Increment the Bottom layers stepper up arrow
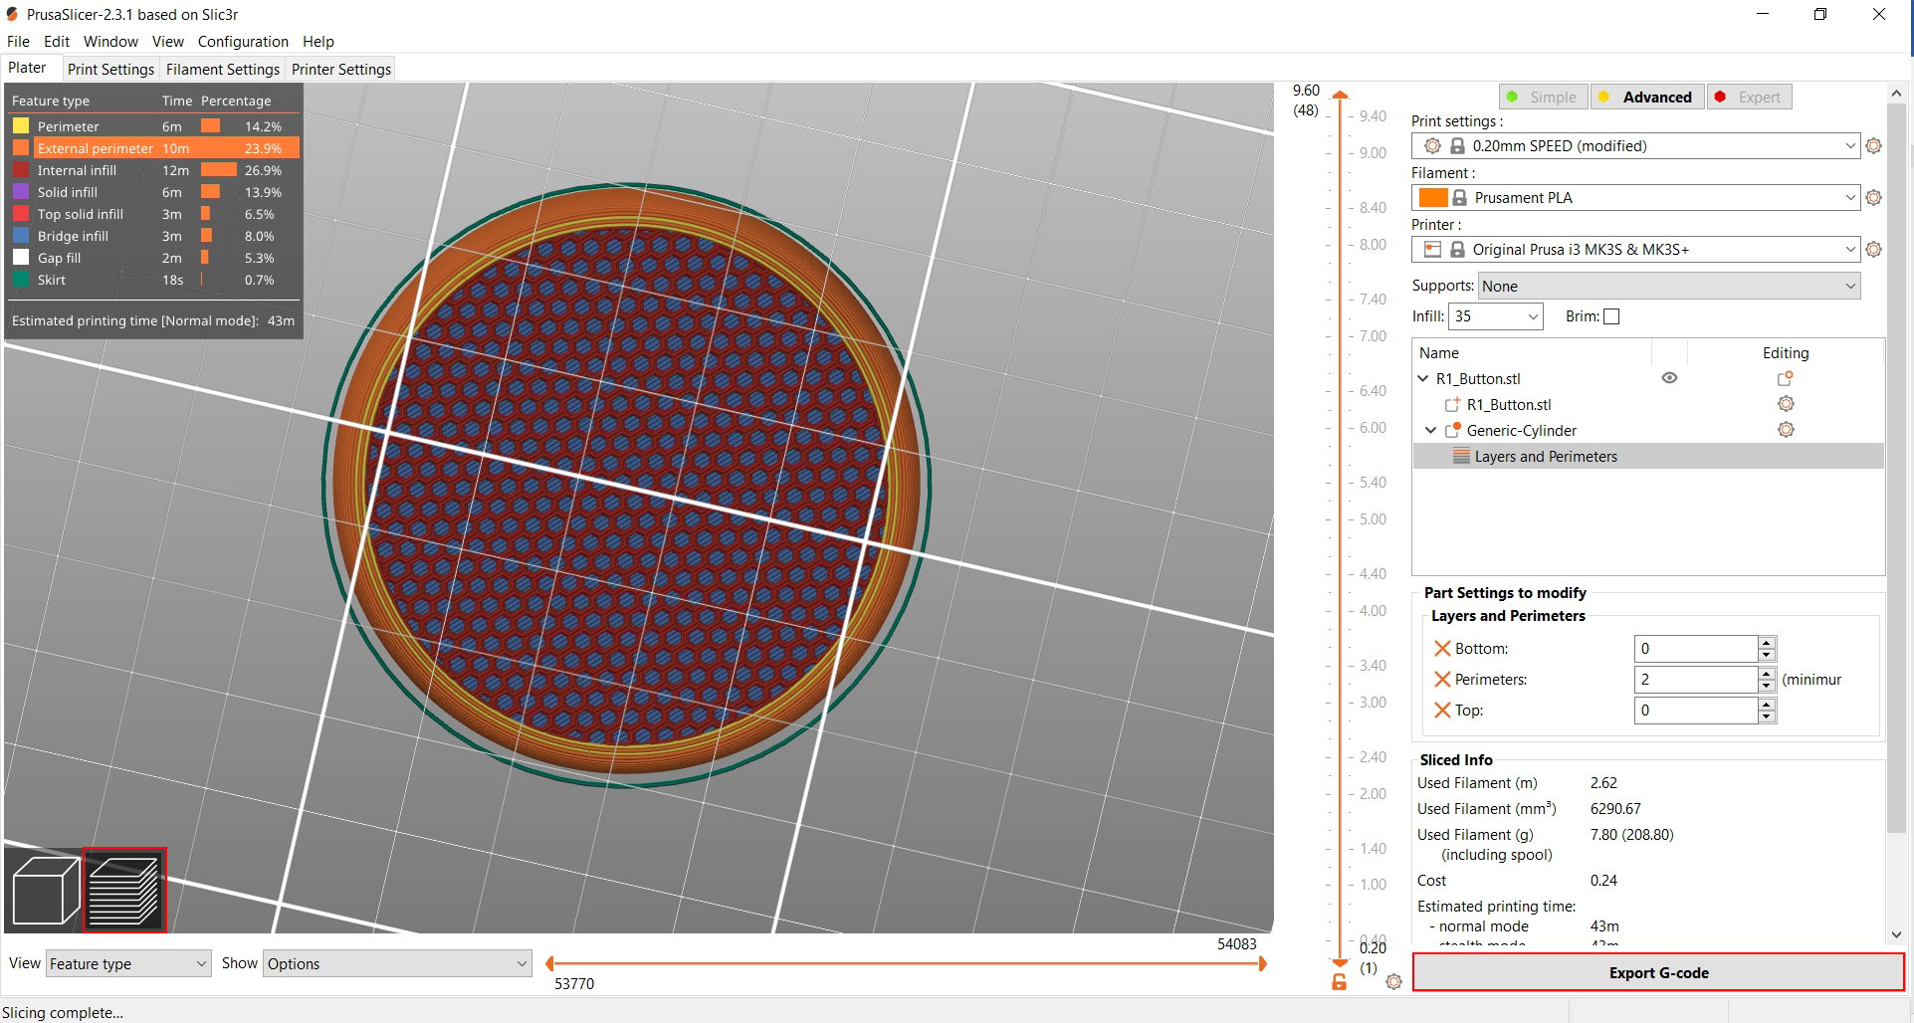Image resolution: width=1914 pixels, height=1023 pixels. pyautogui.click(x=1767, y=643)
